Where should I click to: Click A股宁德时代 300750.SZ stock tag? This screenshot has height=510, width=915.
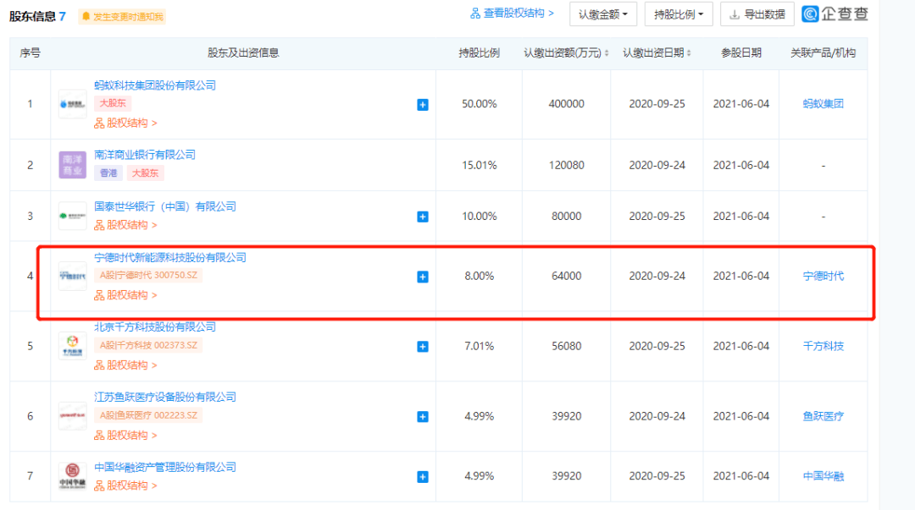[148, 275]
